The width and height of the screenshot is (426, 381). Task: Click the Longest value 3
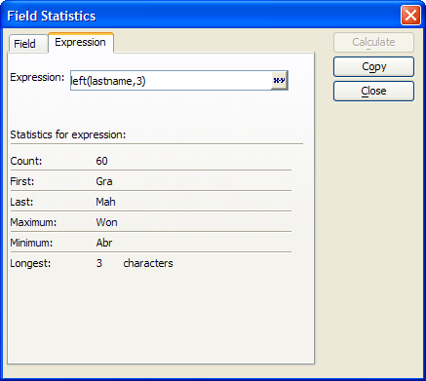99,263
